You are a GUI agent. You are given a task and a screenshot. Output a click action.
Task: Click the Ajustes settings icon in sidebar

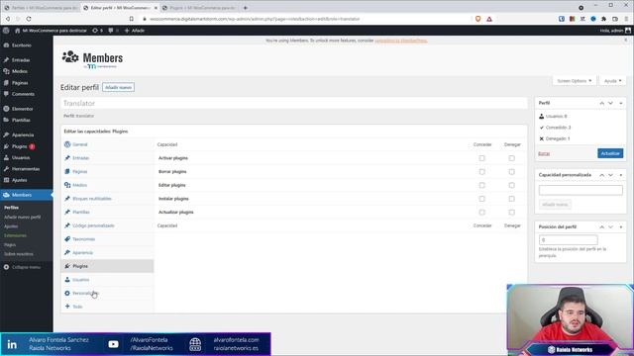[6, 180]
